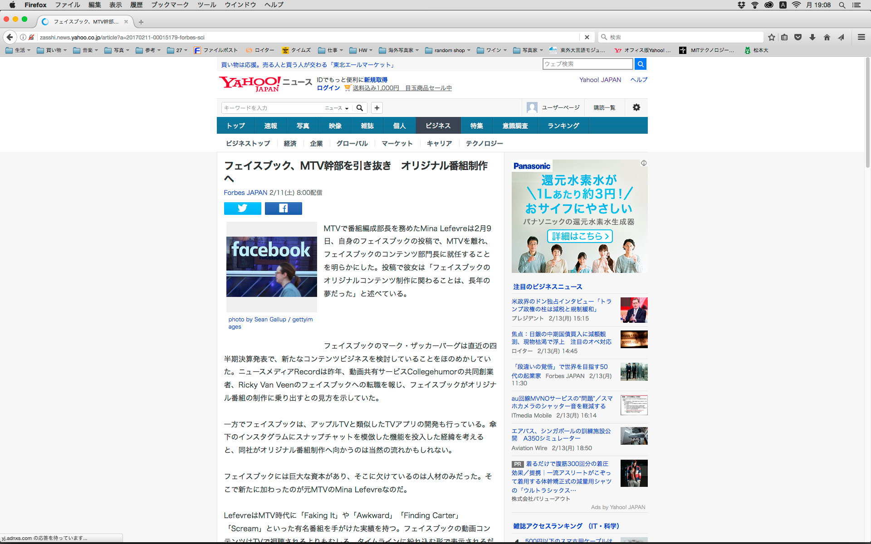Click the Yahoo news settings gear icon

coord(636,107)
